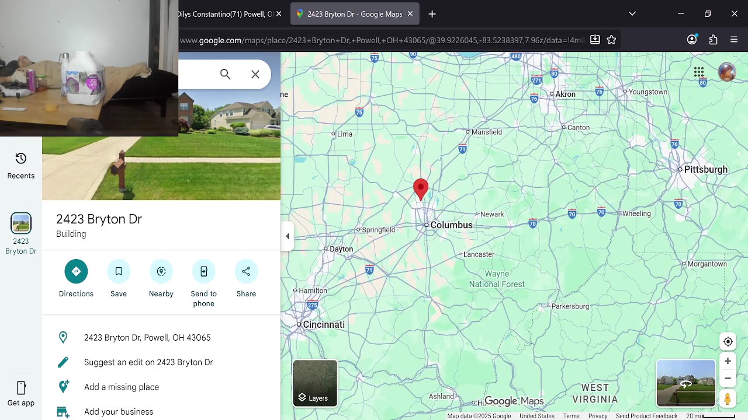Viewport: 748px width, 420px height.
Task: Click the Columbus city label
Action: 451,225
